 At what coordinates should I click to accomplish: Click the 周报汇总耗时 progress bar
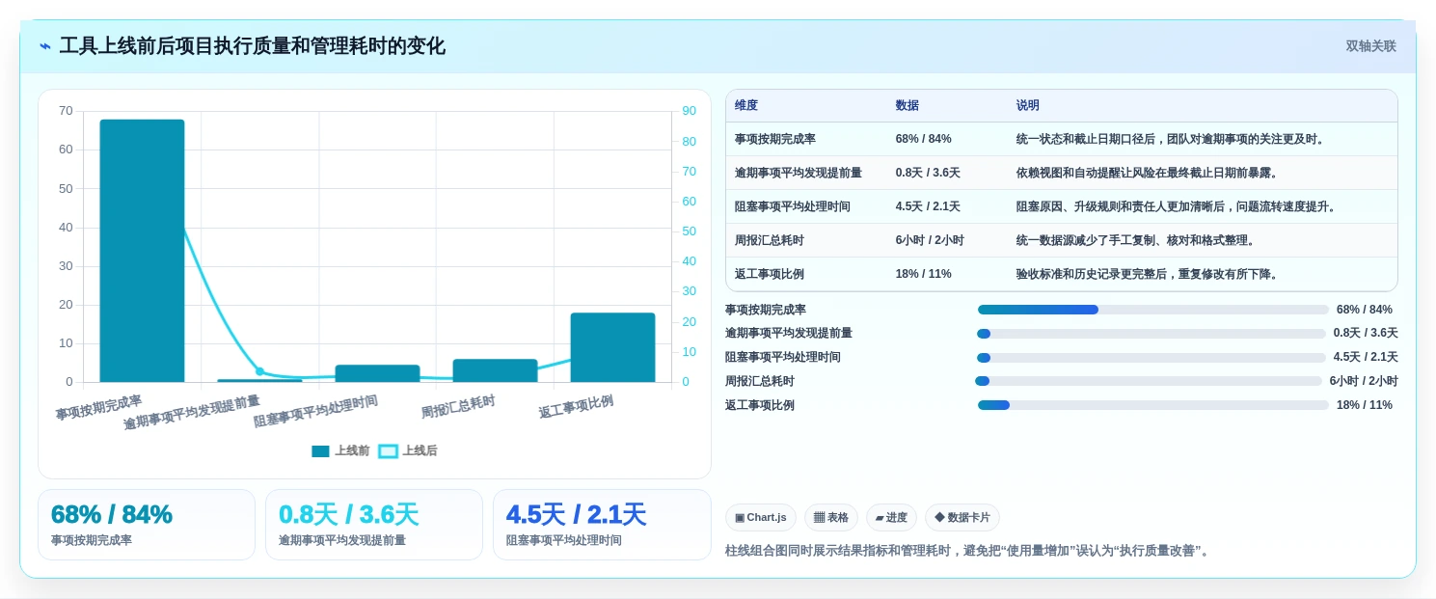pyautogui.click(x=1149, y=381)
